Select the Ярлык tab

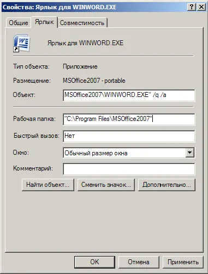pyautogui.click(x=44, y=22)
